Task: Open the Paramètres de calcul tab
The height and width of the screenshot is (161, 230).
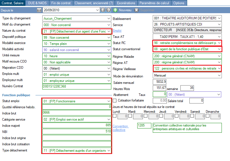Action: 154,3
